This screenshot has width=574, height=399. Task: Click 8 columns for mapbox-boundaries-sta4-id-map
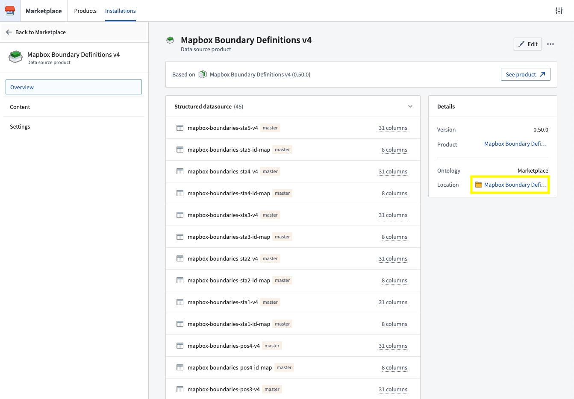394,194
